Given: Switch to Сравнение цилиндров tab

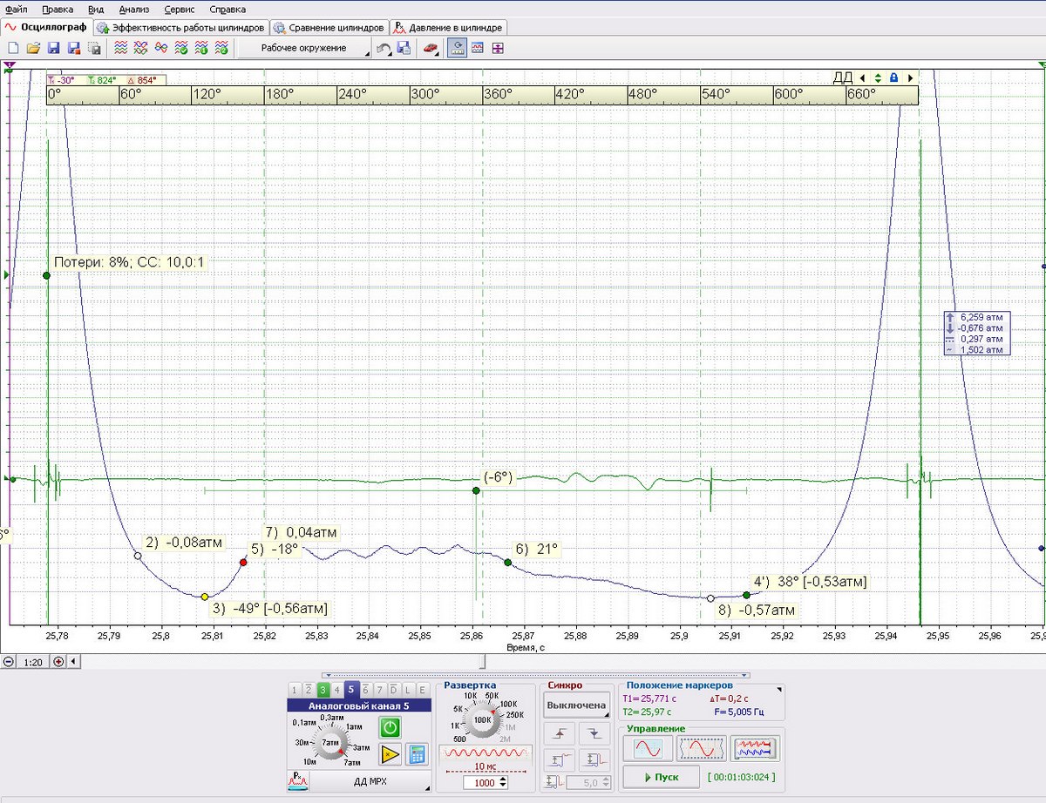Looking at the screenshot, I should click(x=329, y=28).
